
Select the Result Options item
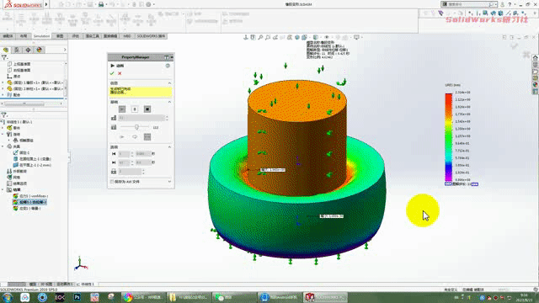[x=17, y=183]
